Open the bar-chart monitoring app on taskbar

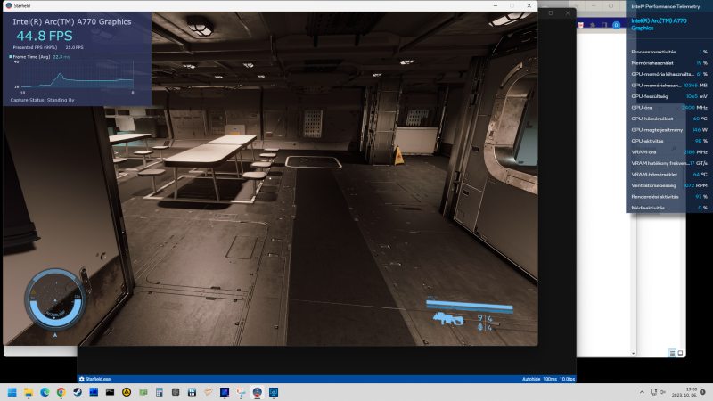point(192,392)
